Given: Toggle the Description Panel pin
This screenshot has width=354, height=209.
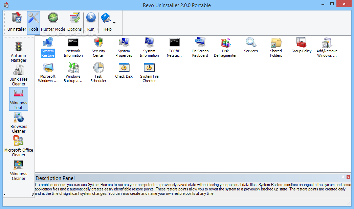Looking at the screenshot, I should coord(343,177).
